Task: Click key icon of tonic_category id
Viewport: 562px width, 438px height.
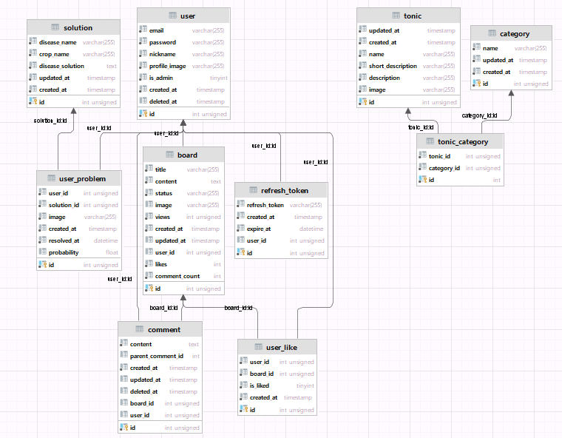Action: [422, 179]
